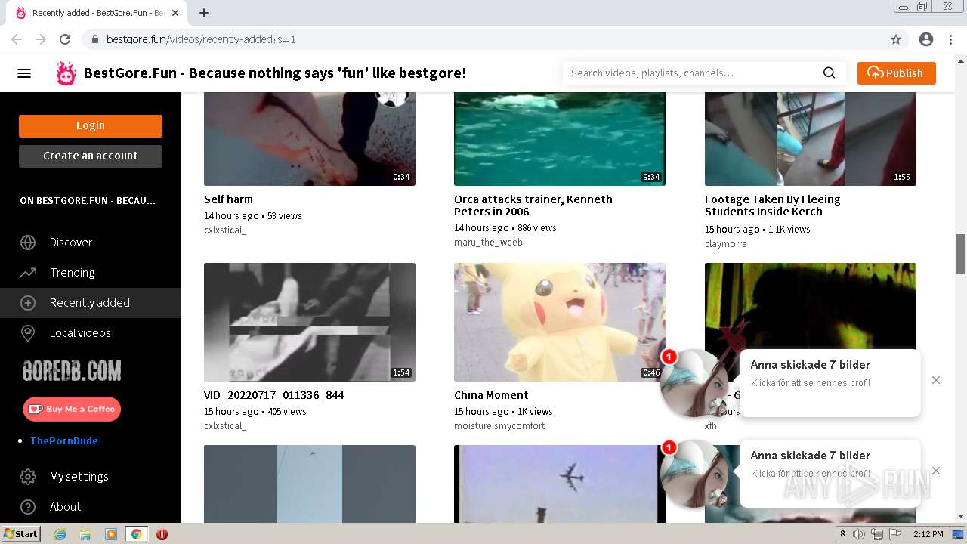Click the Buy Me a Coffee button
Screen dimensions: 967x544
point(72,409)
